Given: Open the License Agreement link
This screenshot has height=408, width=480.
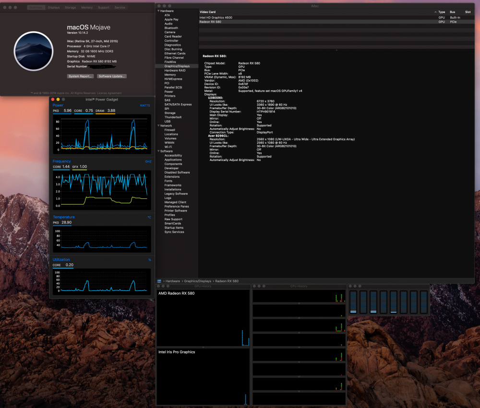Looking at the screenshot, I should 109,93.
